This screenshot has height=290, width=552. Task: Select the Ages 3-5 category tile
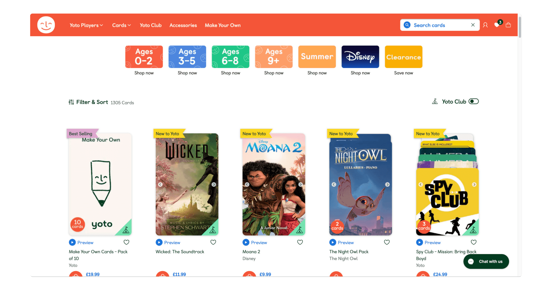coord(187,57)
